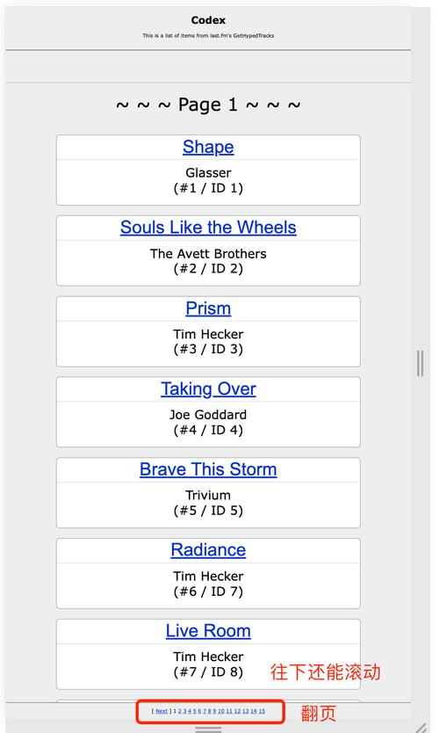Go to the Next page link
Image resolution: width=439 pixels, height=733 pixels.
click(x=162, y=711)
